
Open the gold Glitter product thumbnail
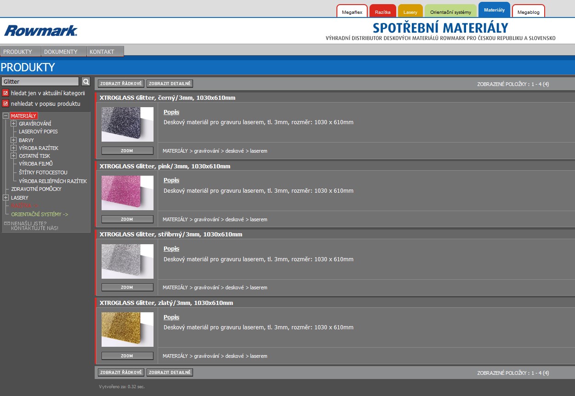pyautogui.click(x=127, y=329)
